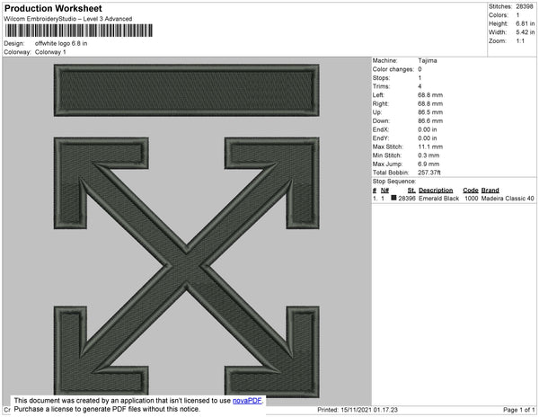Select the Zoom value '1:1'

520,41
